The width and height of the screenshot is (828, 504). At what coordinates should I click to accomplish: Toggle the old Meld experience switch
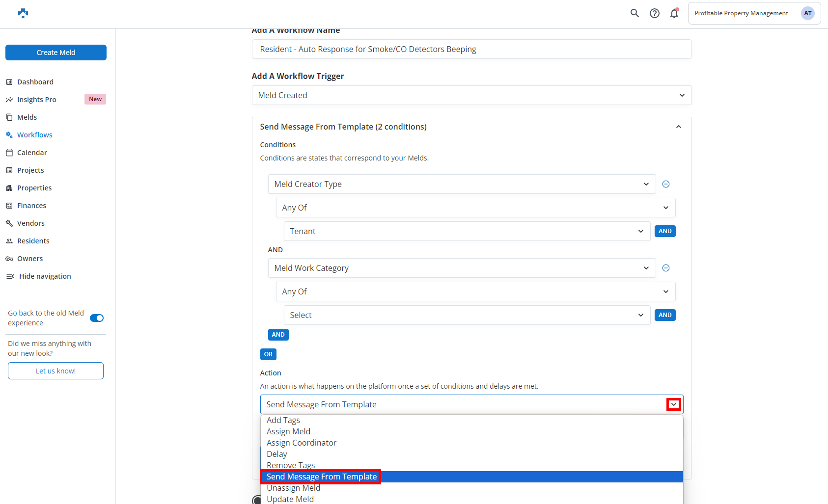pyautogui.click(x=97, y=318)
